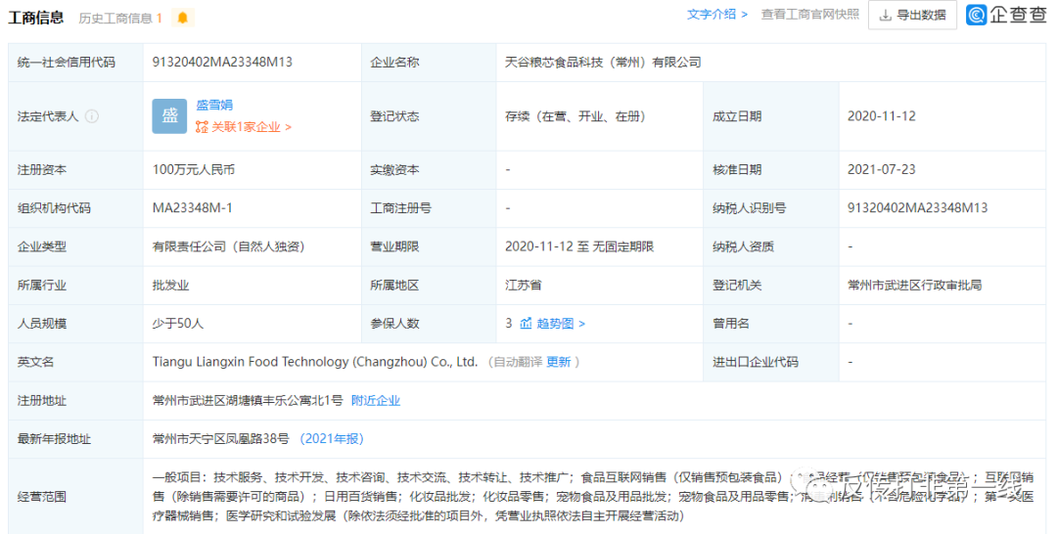Image resolution: width=1057 pixels, height=534 pixels.
Task: Click the 曾用名 label
Action: pyautogui.click(x=731, y=324)
